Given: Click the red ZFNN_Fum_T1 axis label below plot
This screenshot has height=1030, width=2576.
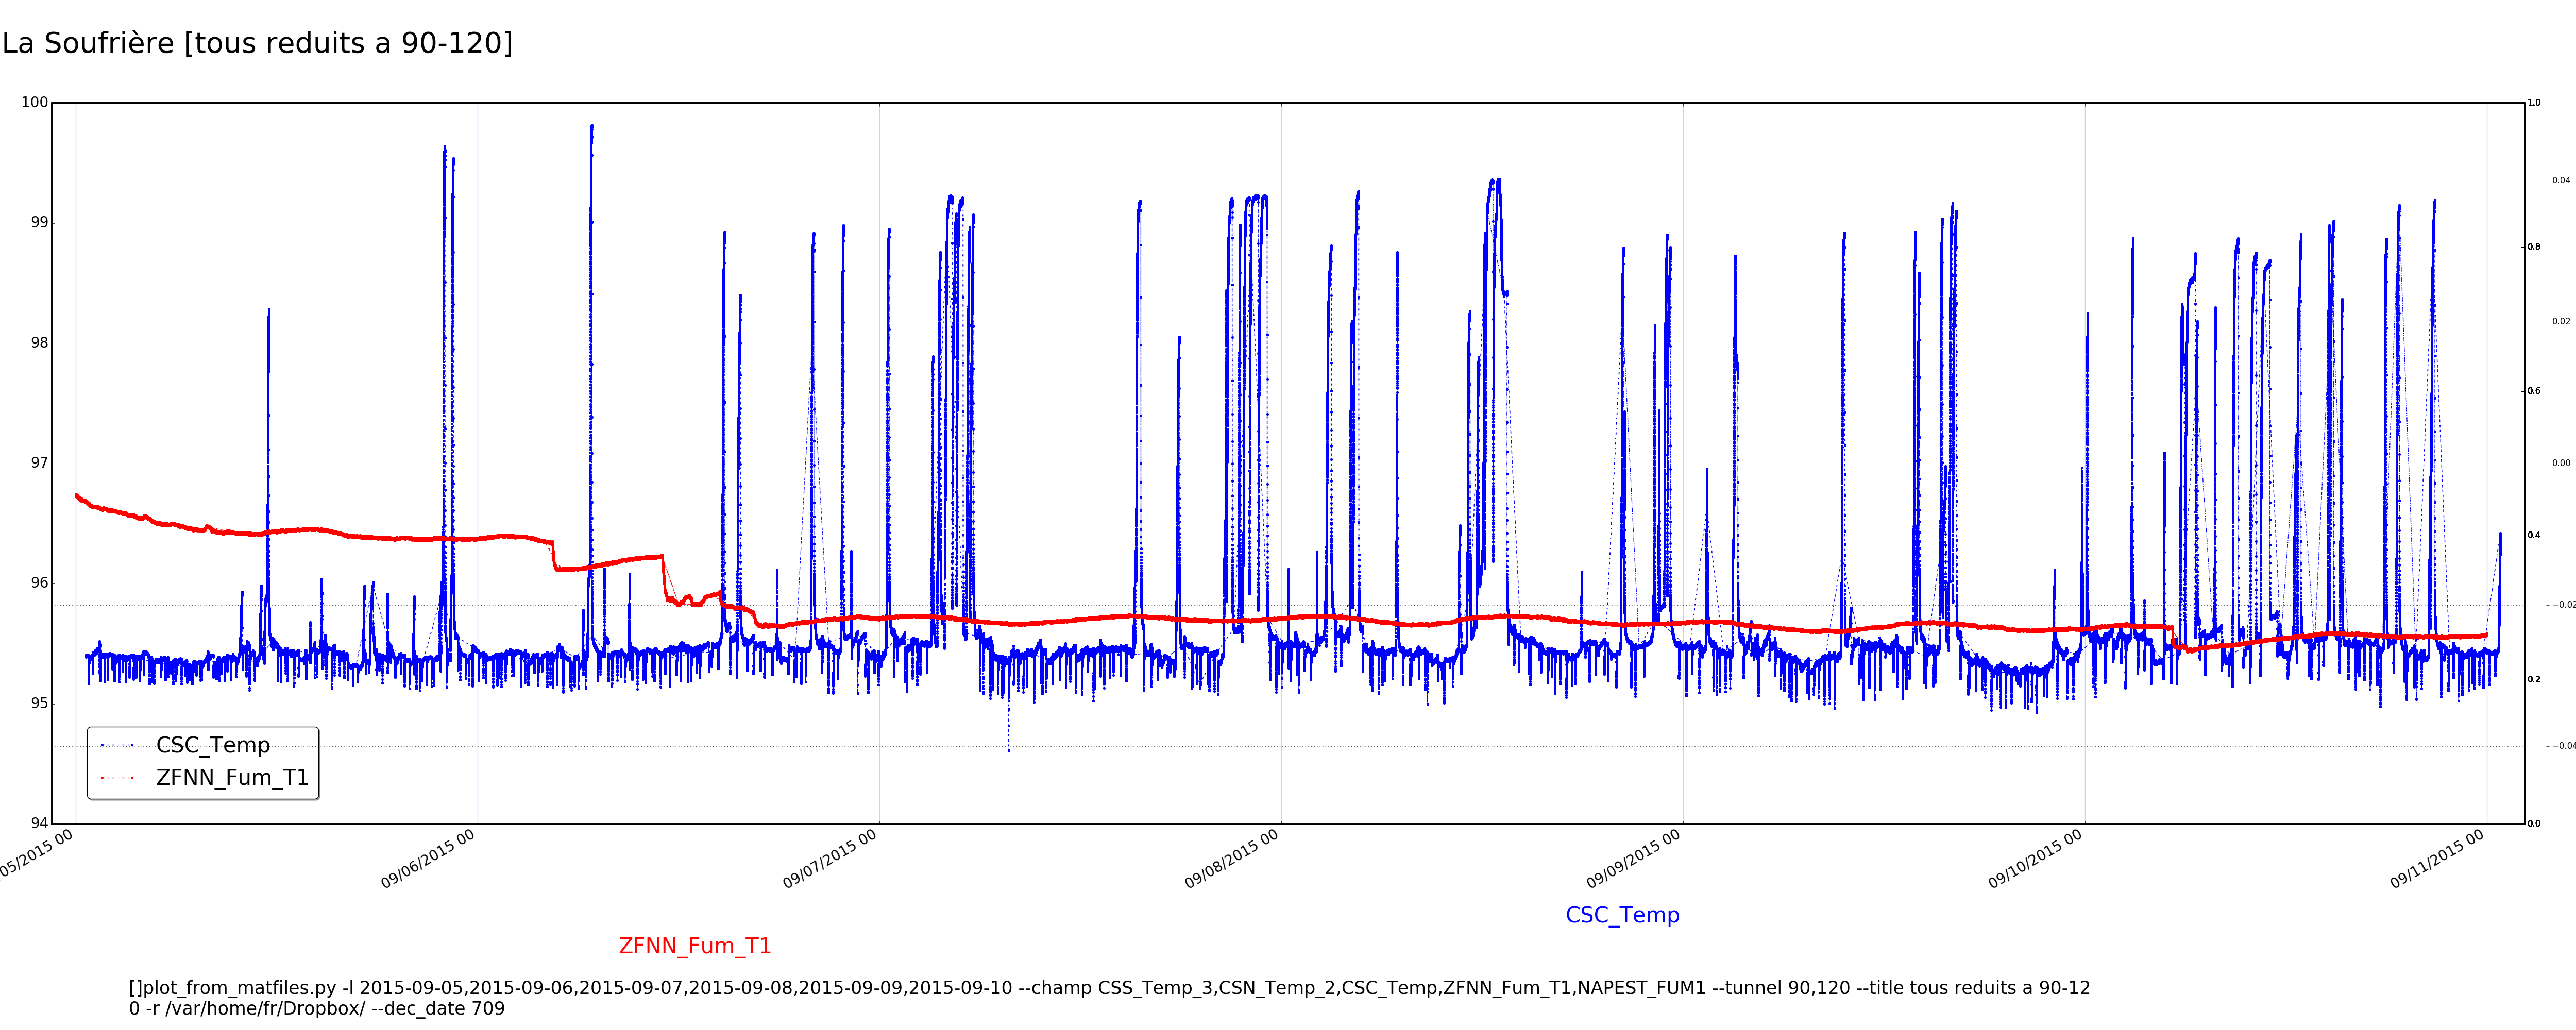Looking at the screenshot, I should (695, 946).
